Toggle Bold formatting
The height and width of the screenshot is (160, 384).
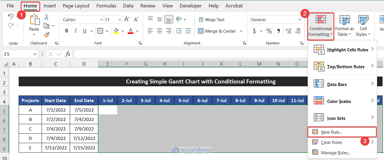[67, 31]
